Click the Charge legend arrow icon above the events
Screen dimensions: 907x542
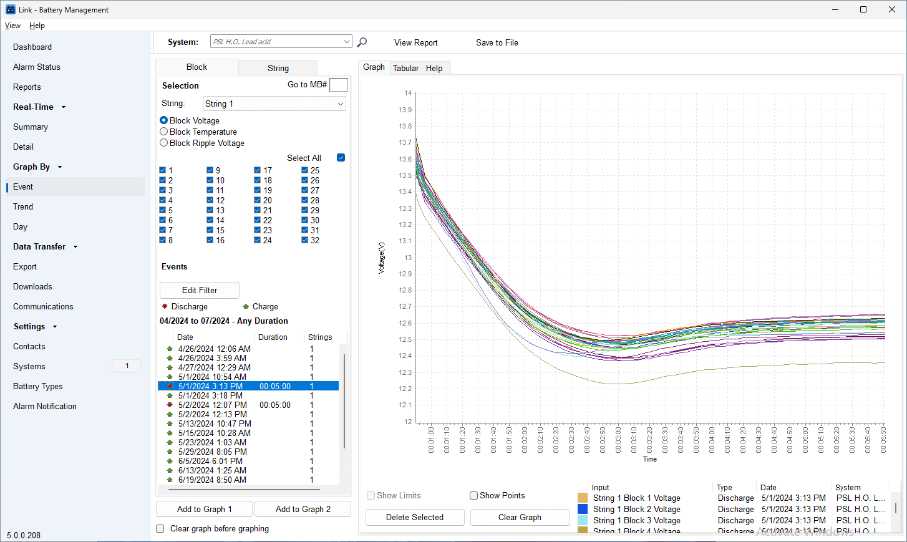tap(247, 306)
